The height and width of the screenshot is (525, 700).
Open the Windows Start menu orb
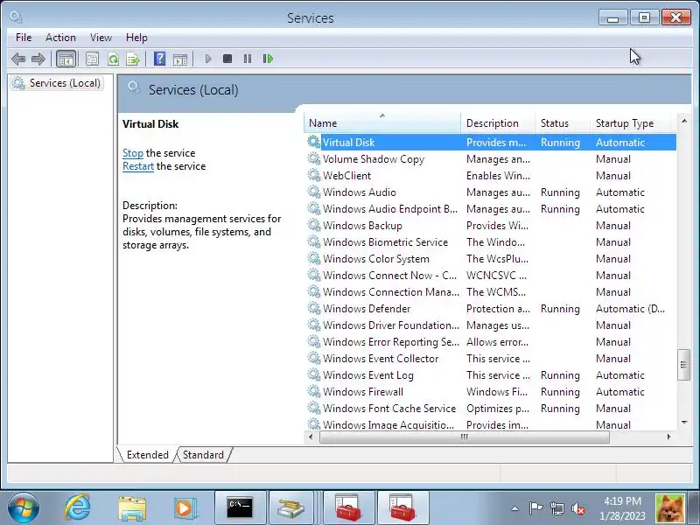(x=23, y=508)
